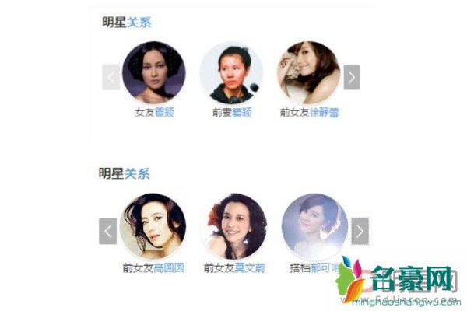The image size is (467, 311).
Task: Follow the 高圆圆 name link
Action: [x=169, y=267]
